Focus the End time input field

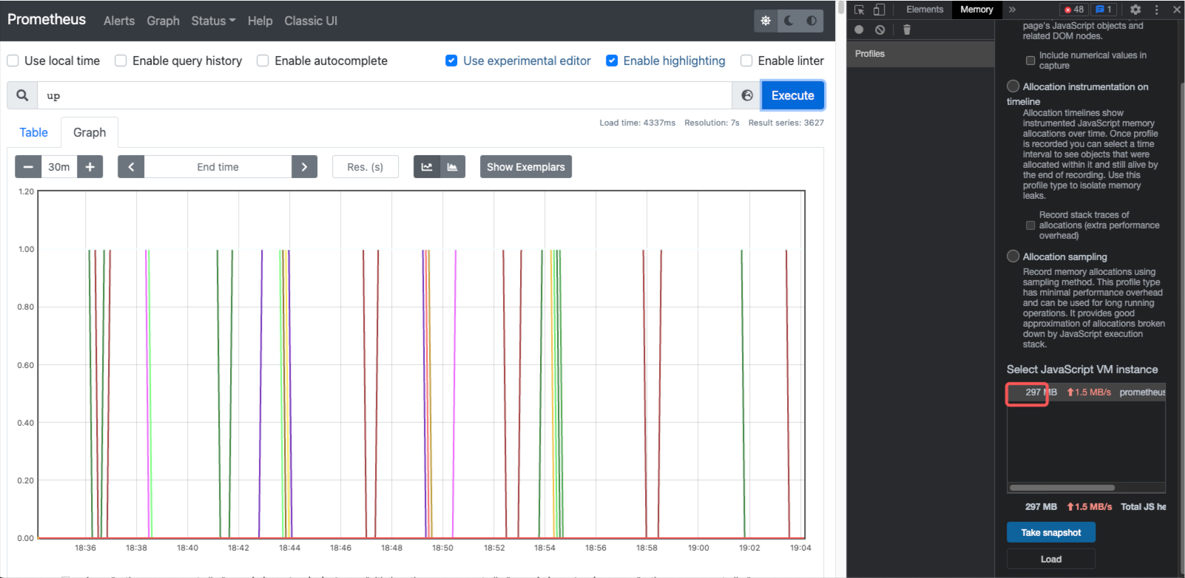[x=217, y=167]
